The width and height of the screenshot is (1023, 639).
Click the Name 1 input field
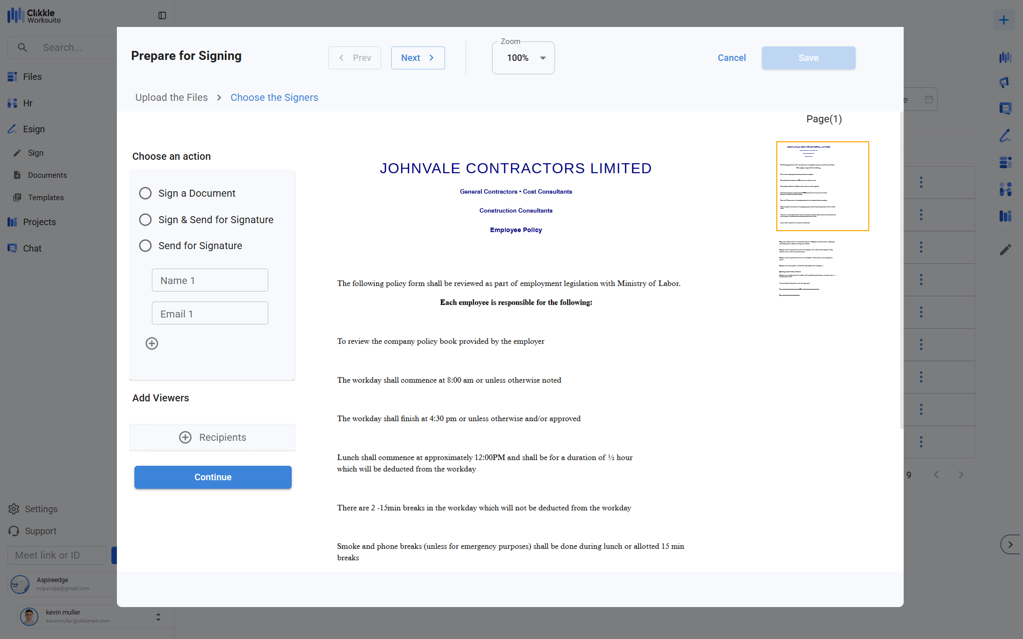click(210, 281)
